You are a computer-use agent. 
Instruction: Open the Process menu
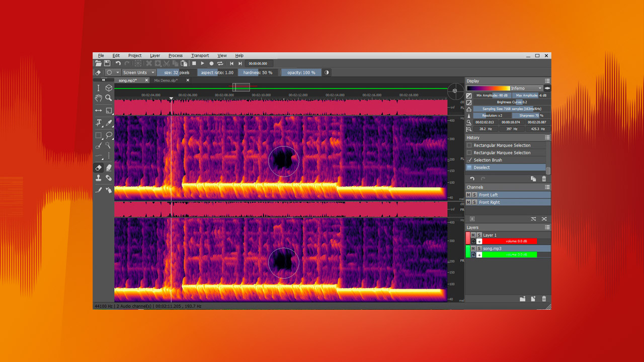(175, 55)
